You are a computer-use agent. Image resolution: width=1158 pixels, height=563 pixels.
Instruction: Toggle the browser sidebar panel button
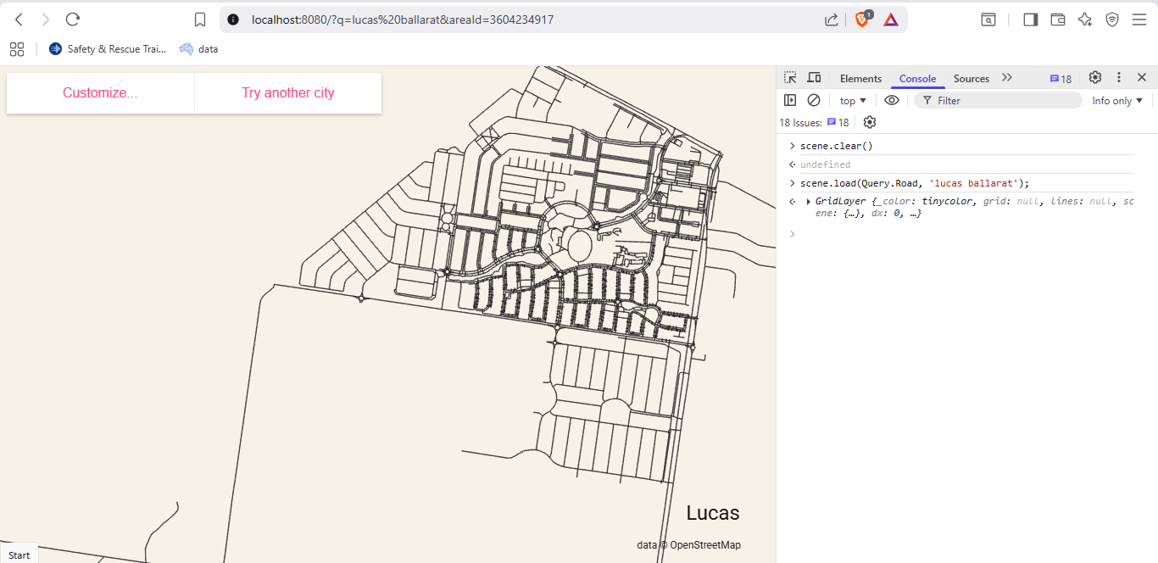1031,20
